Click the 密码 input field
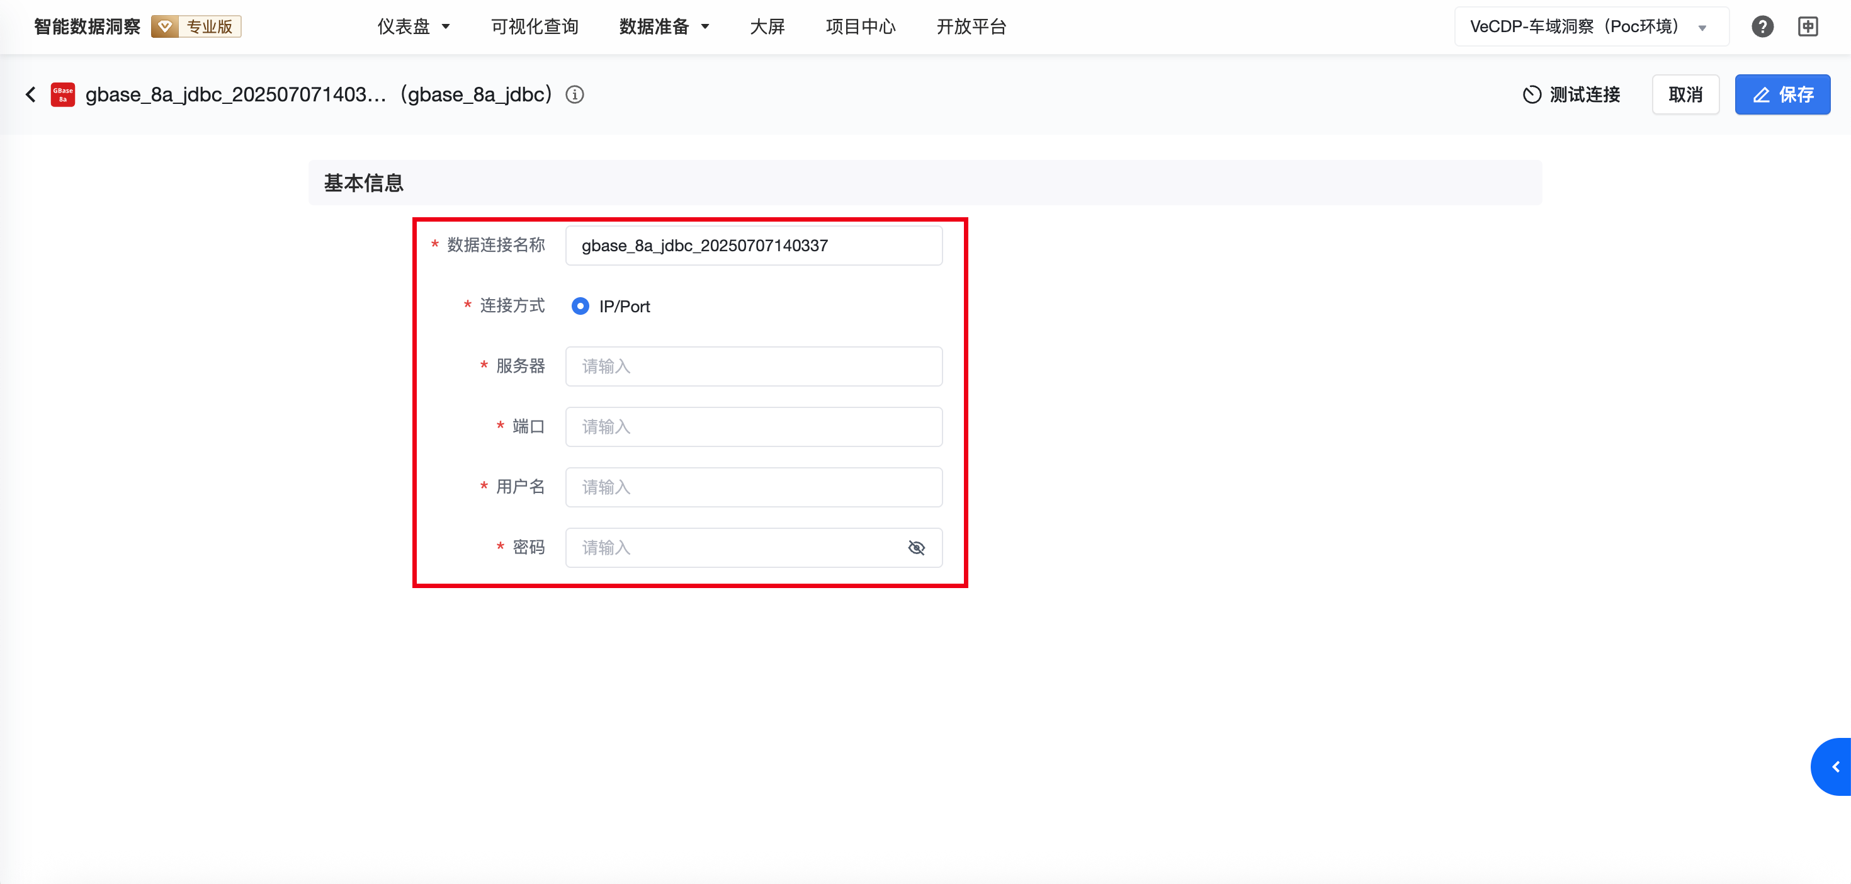Screen dimensions: 1851x884 click(x=754, y=548)
